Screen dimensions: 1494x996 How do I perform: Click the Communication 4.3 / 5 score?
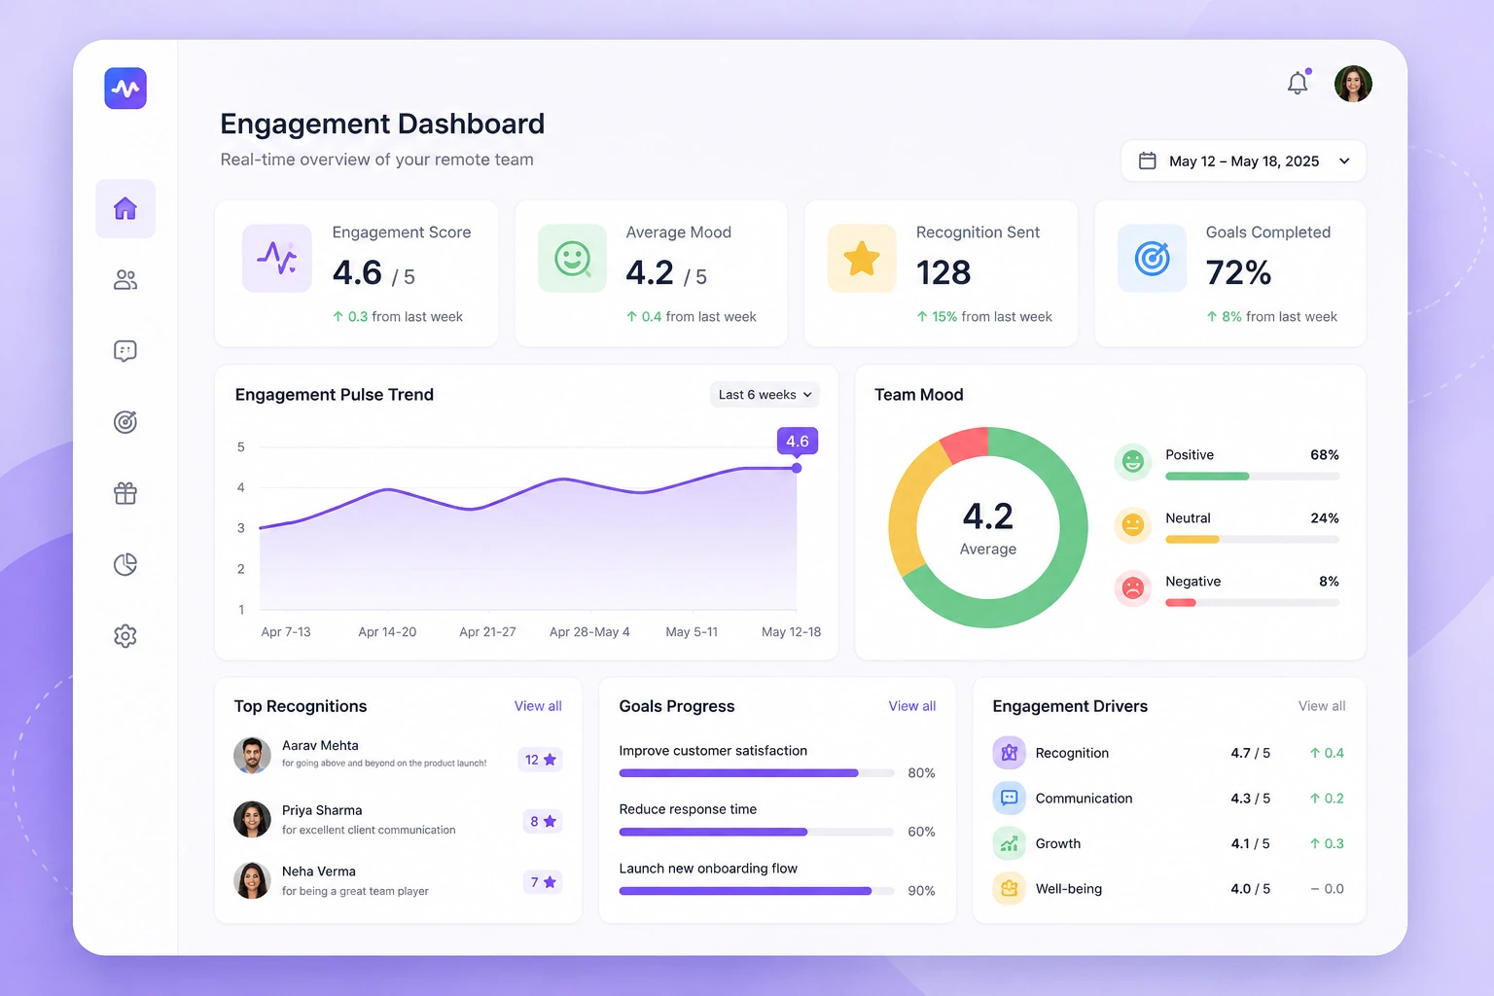(x=1250, y=798)
